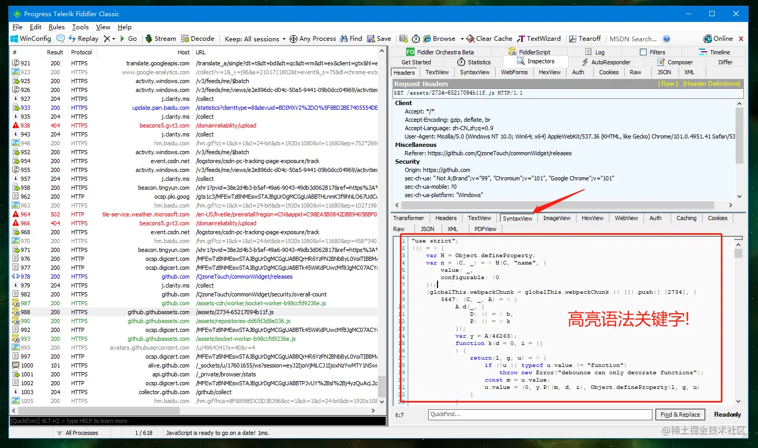Select the Any Process target picker
The height and width of the screenshot is (448, 758).
click(x=313, y=39)
